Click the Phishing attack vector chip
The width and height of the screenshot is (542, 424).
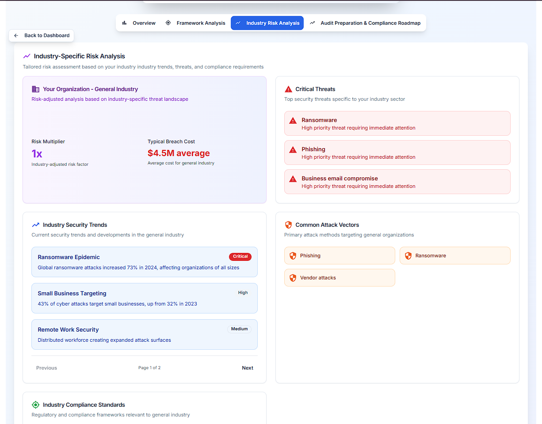[339, 256]
